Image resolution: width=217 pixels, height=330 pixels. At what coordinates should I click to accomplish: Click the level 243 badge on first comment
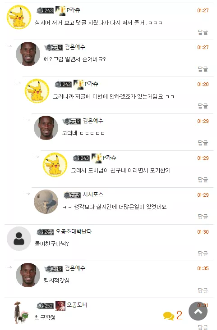(x=45, y=10)
